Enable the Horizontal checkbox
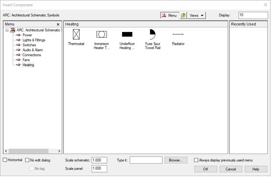Image resolution: width=271 pixels, height=177 pixels. click(x=5, y=160)
